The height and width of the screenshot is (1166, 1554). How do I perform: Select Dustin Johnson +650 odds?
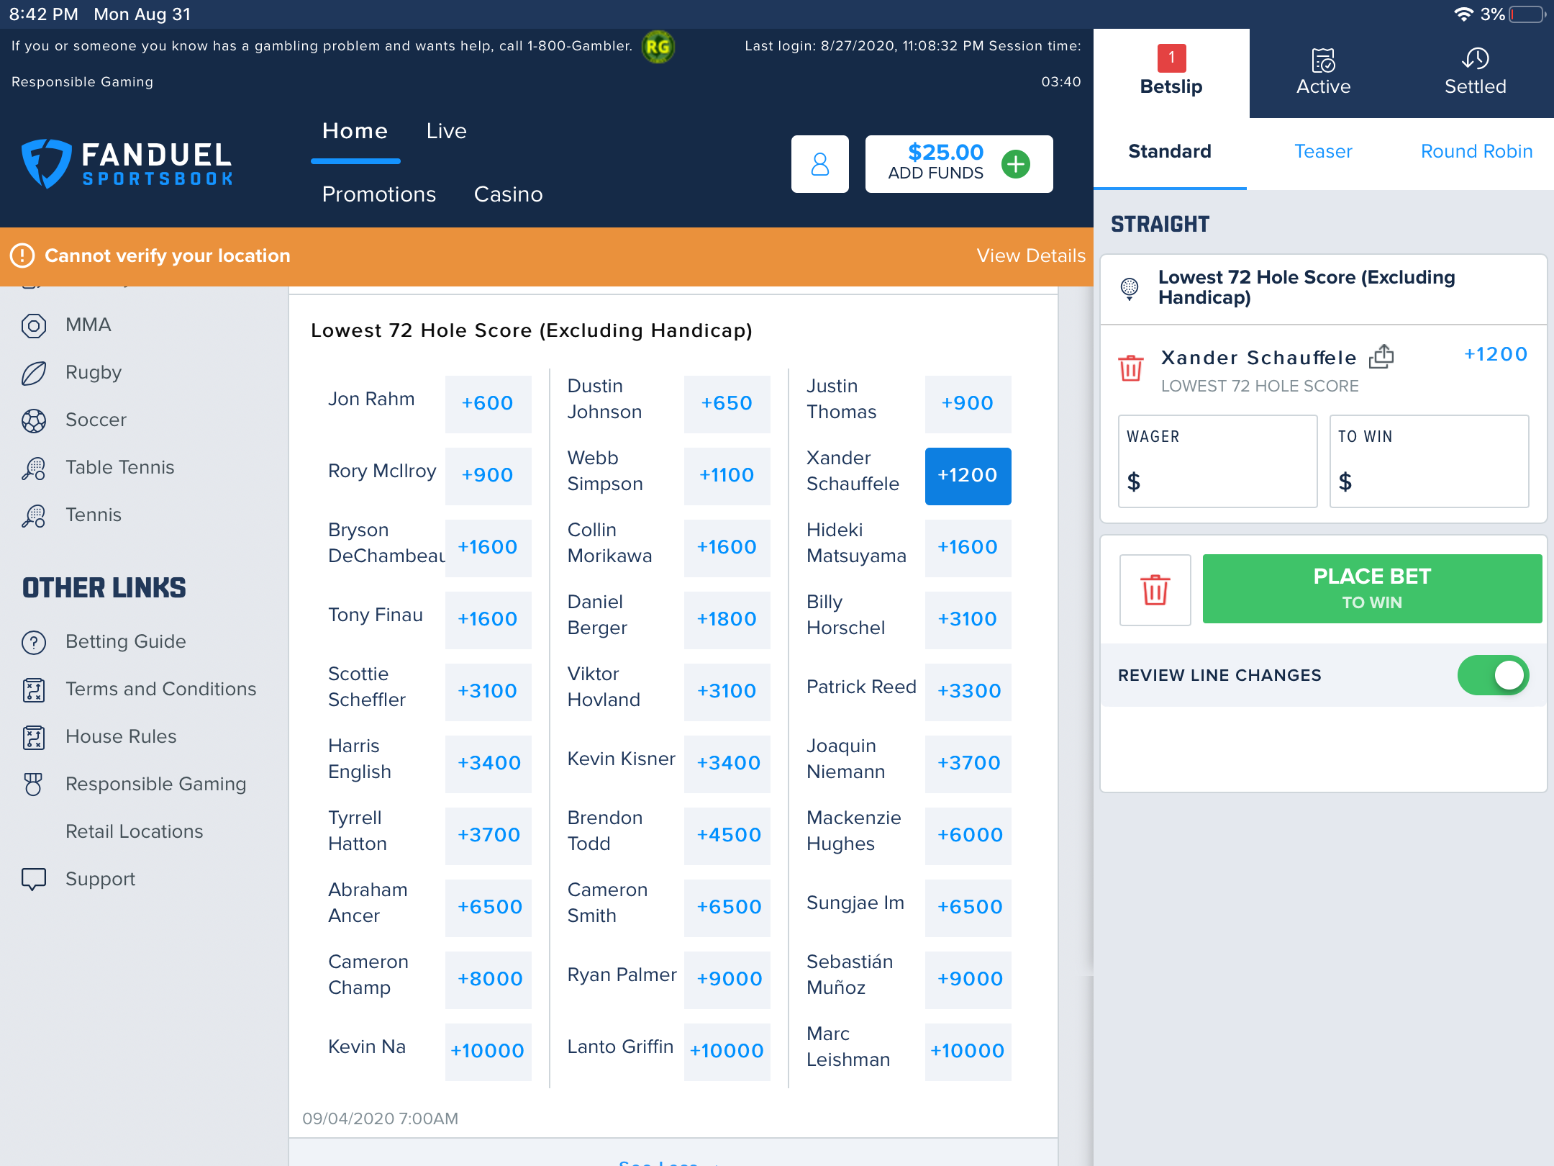[x=727, y=404]
